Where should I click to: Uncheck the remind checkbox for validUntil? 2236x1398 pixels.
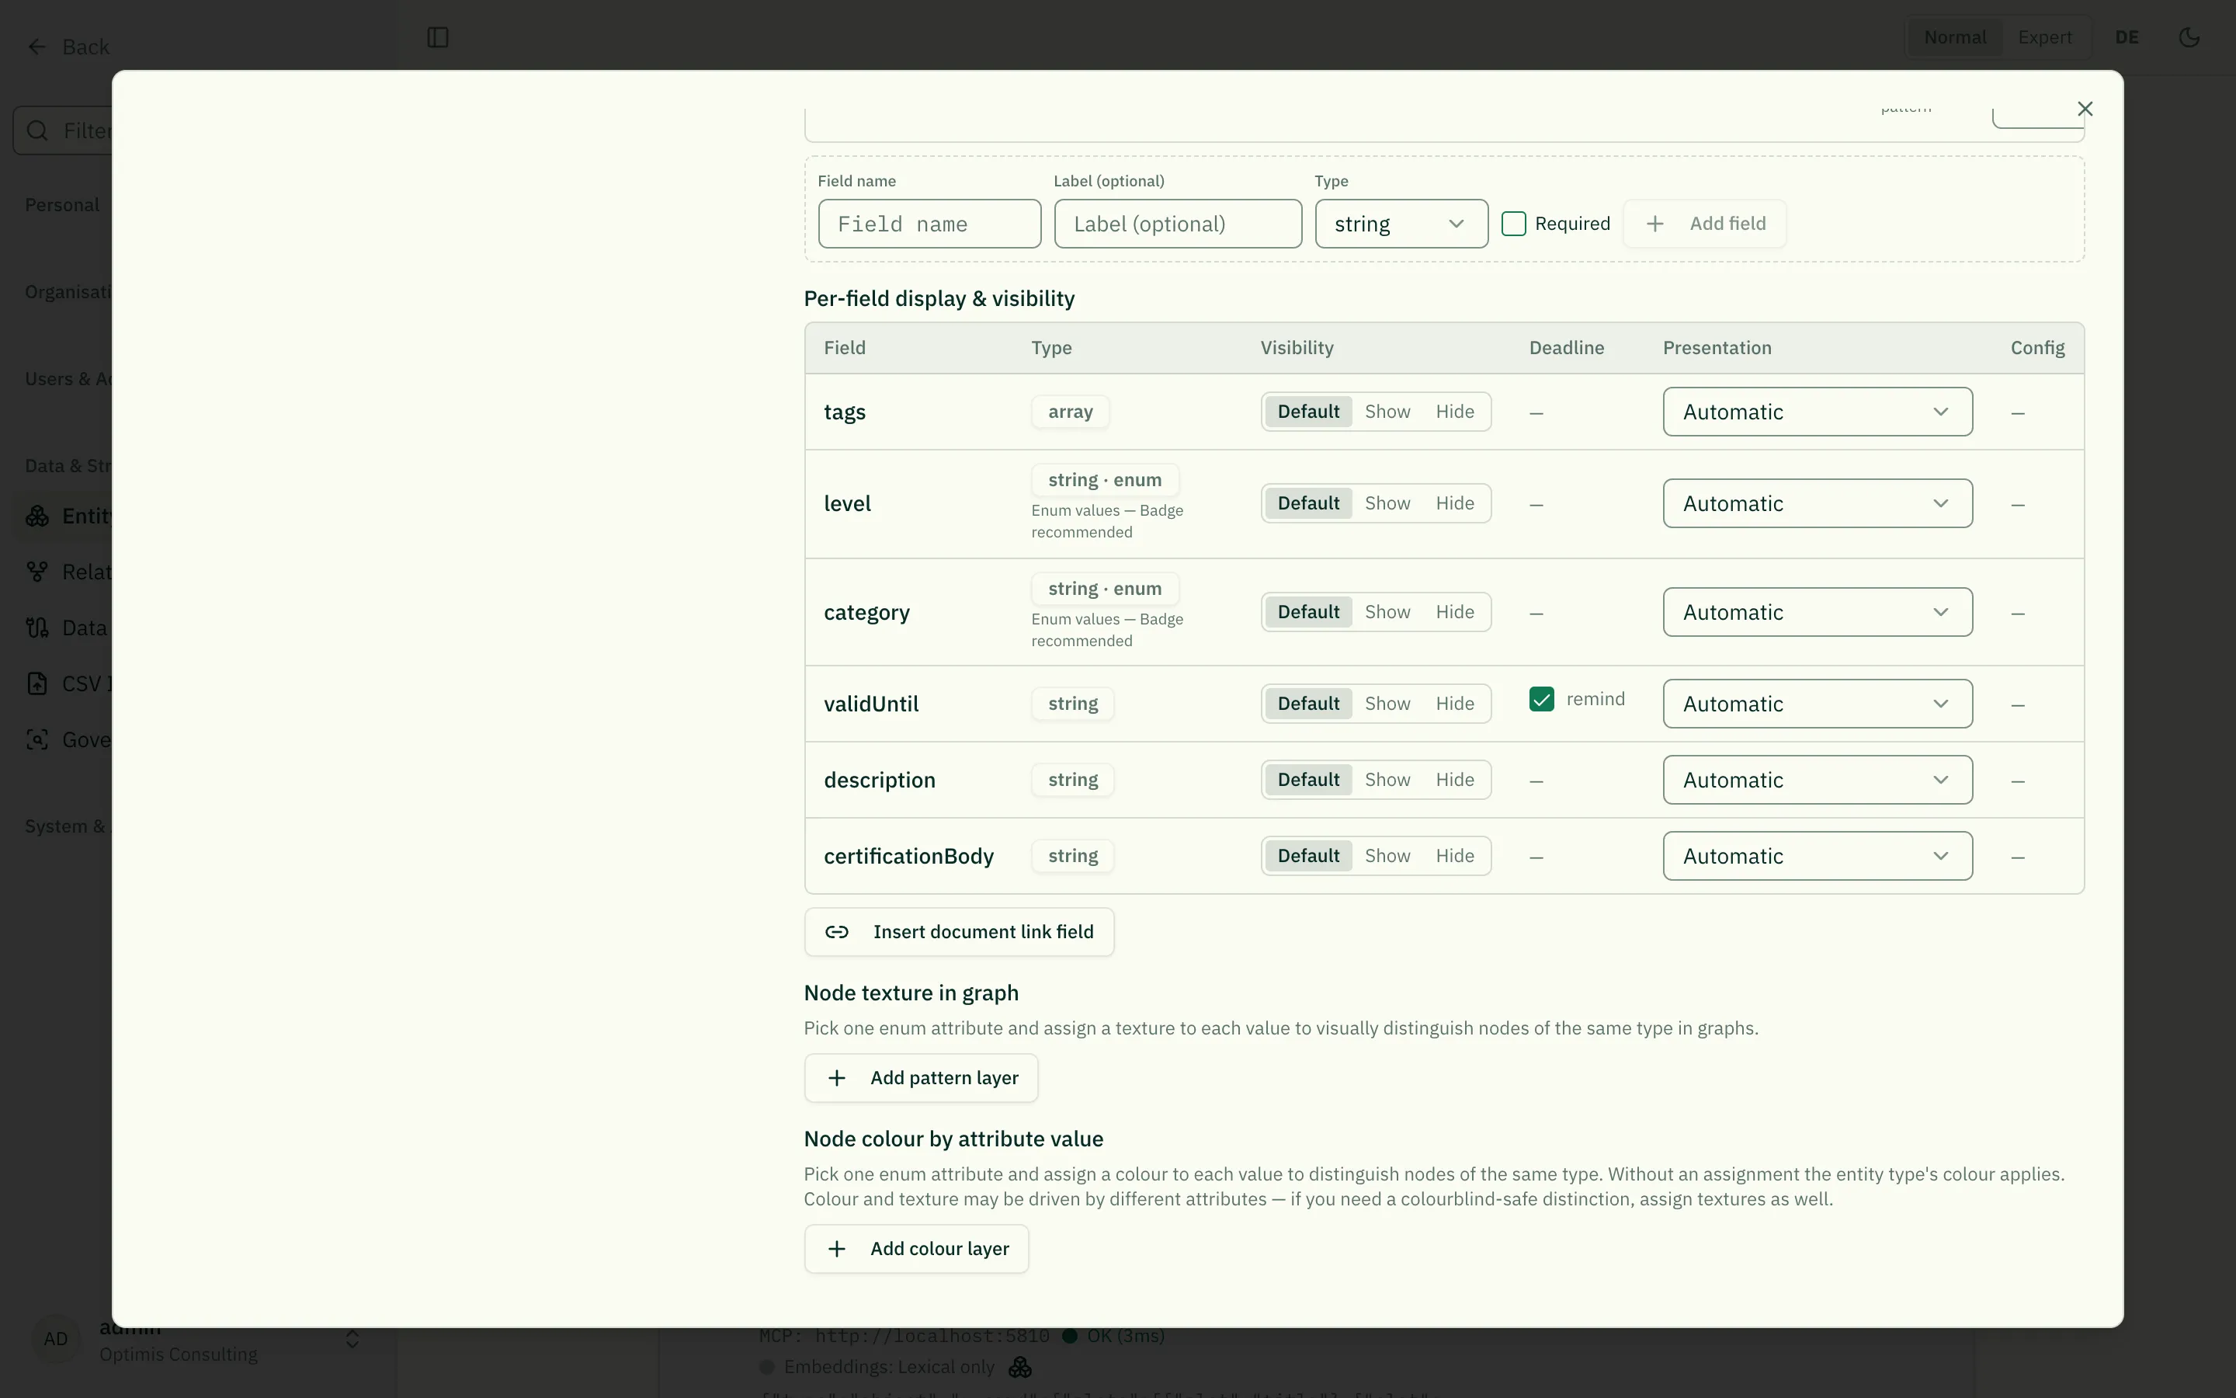click(x=1541, y=699)
